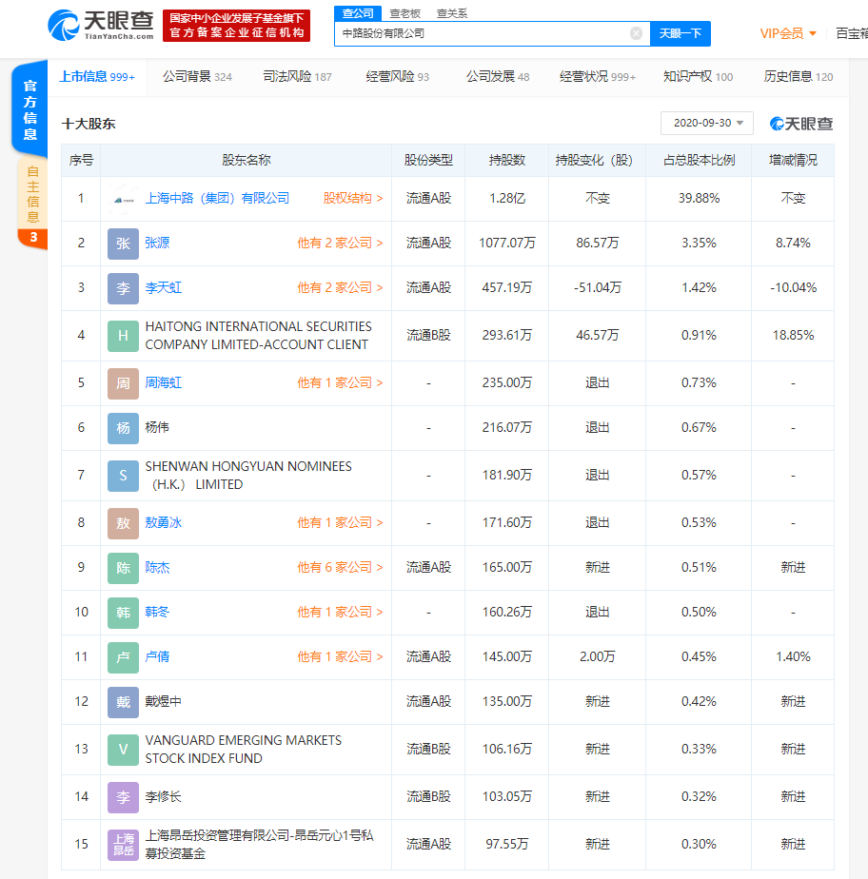Click the 持股数 column header
The width and height of the screenshot is (868, 879).
click(507, 161)
